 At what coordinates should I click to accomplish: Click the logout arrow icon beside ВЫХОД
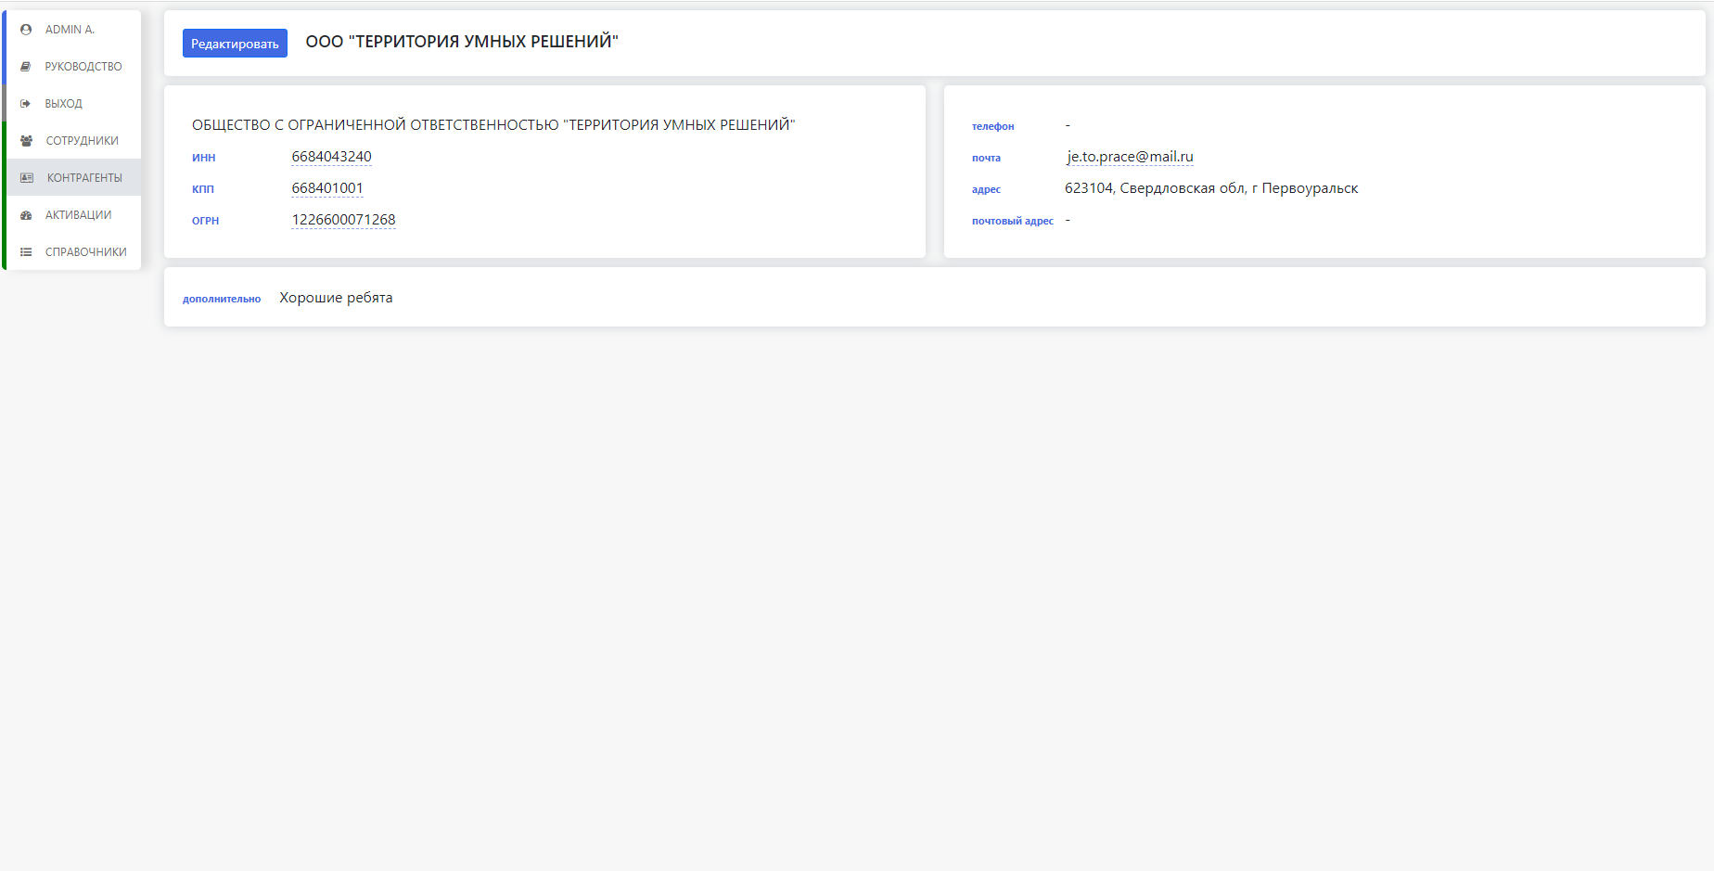(x=26, y=104)
